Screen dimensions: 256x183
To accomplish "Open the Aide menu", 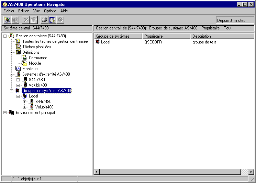I will 64,11.
